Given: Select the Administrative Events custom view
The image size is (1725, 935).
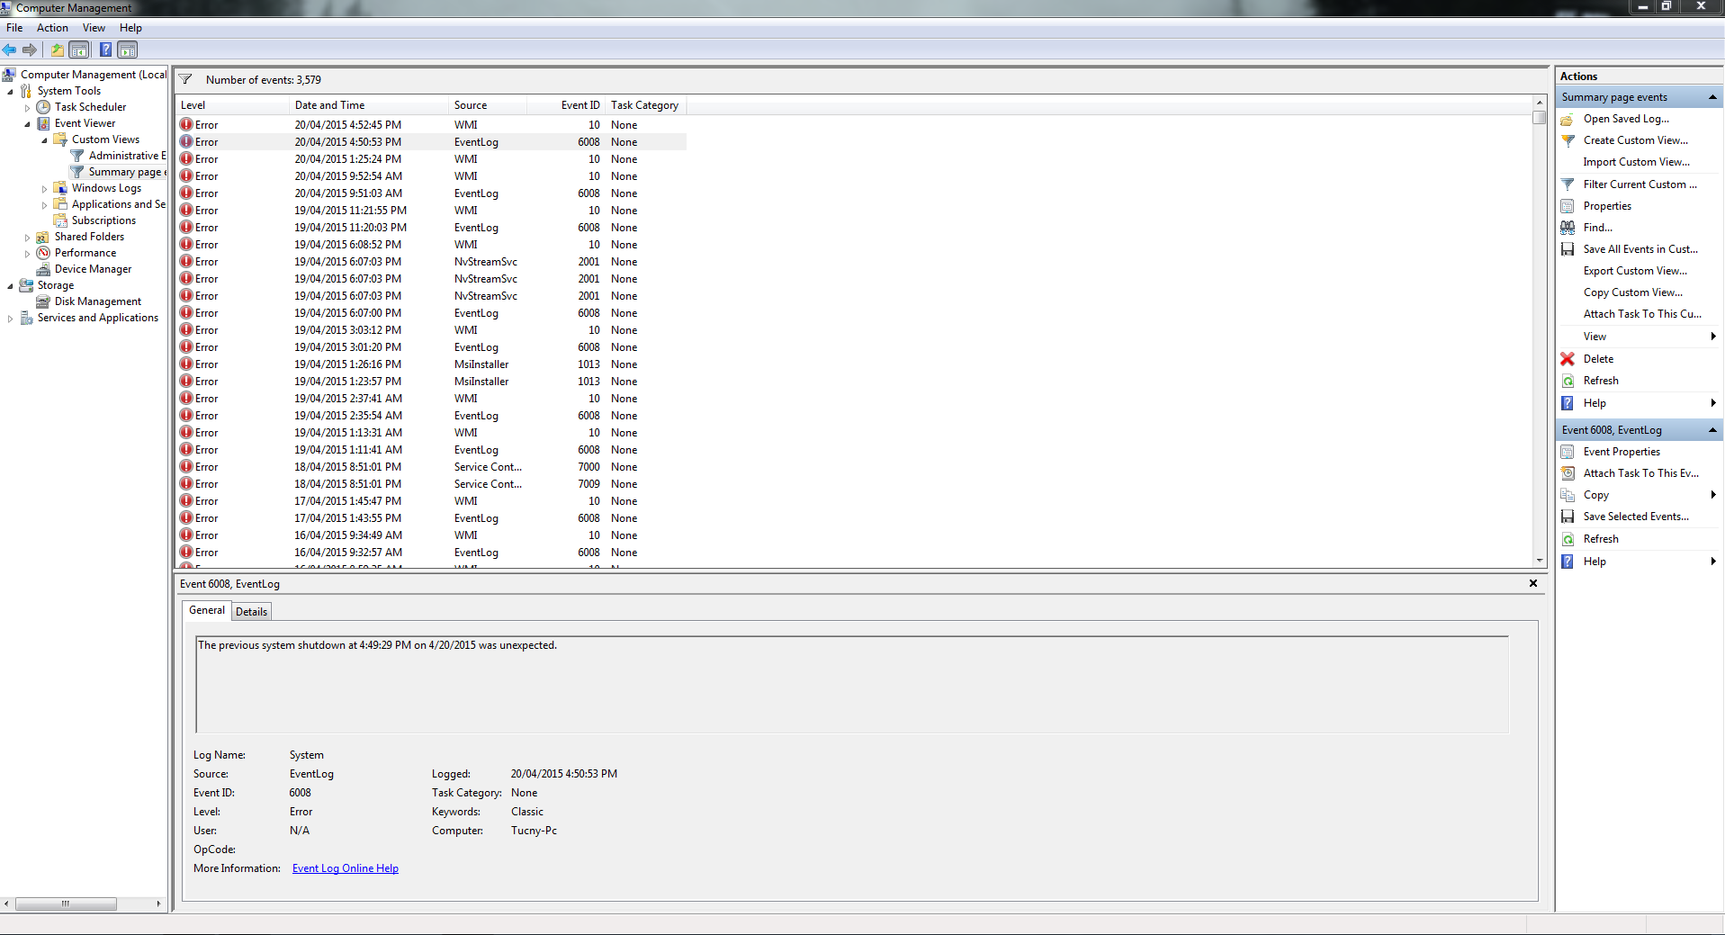Looking at the screenshot, I should tap(127, 156).
